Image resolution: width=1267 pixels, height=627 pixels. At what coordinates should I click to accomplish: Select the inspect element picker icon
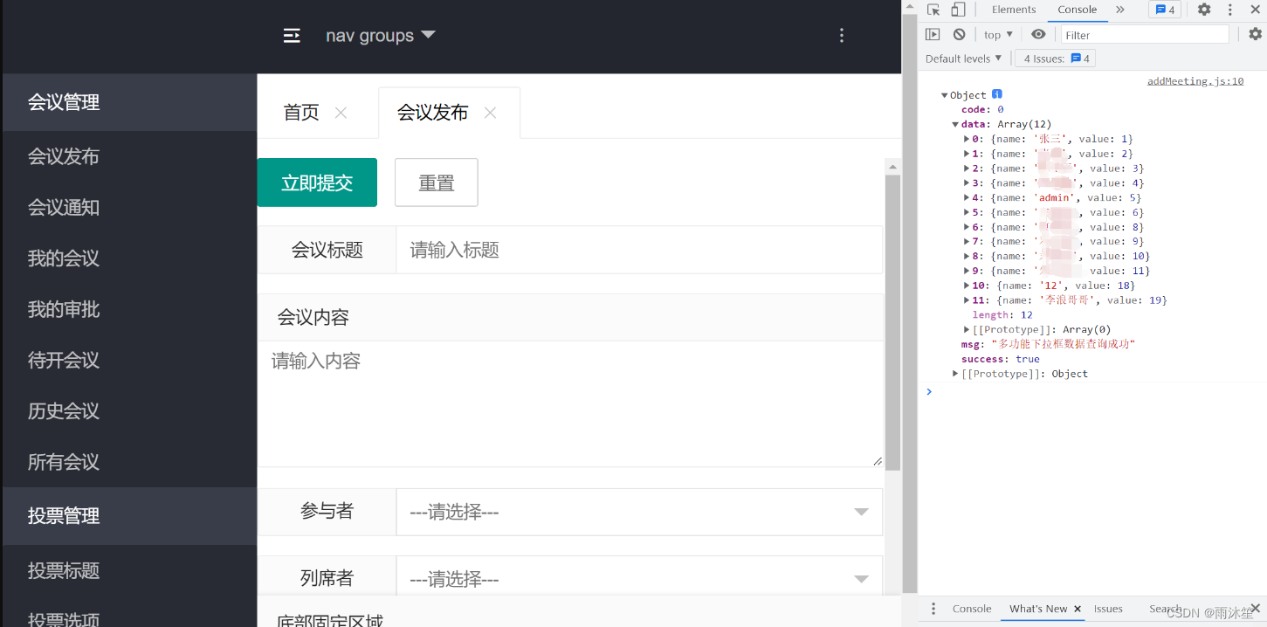point(933,10)
